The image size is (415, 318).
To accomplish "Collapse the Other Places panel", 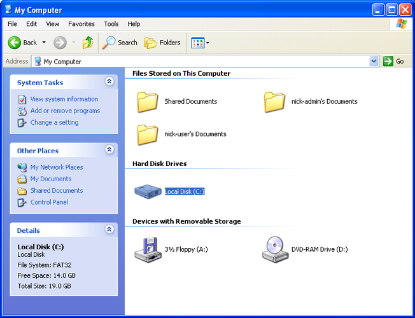I will (x=109, y=149).
